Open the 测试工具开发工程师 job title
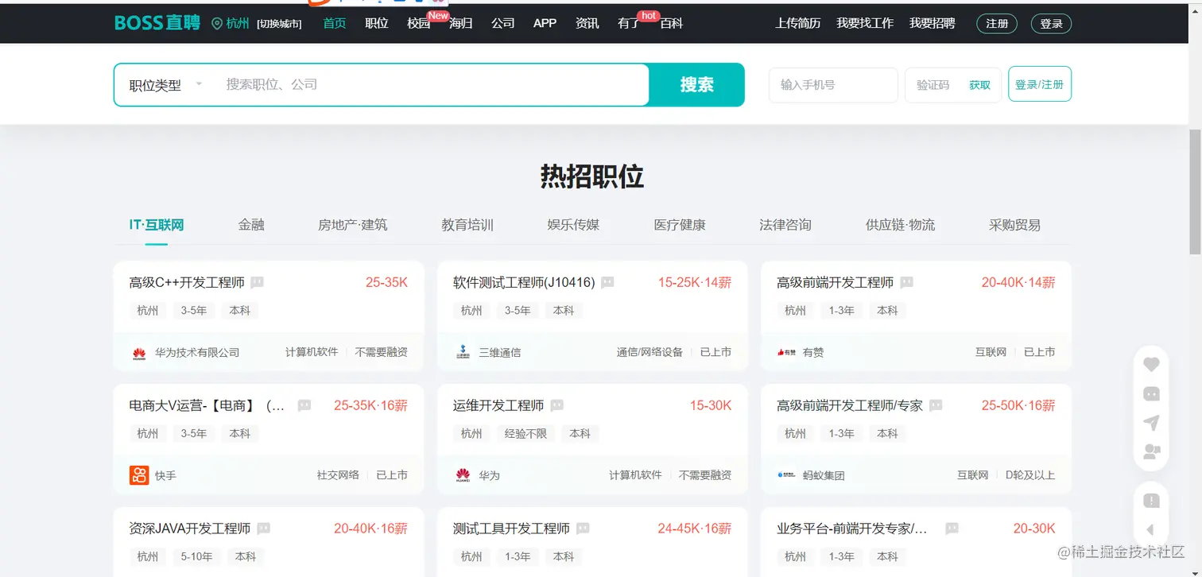This screenshot has height=577, width=1202. point(511,529)
